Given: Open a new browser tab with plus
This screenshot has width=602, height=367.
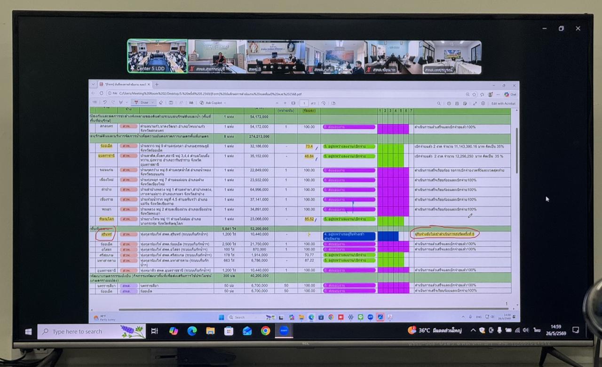Looking at the screenshot, I should point(157,85).
